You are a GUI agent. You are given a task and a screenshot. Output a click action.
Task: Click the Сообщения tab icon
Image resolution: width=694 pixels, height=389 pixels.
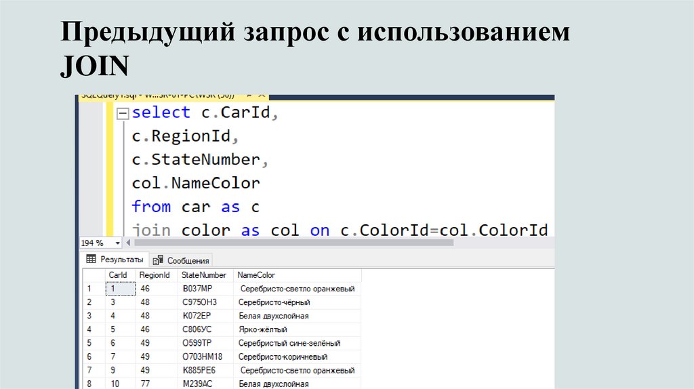[158, 261]
